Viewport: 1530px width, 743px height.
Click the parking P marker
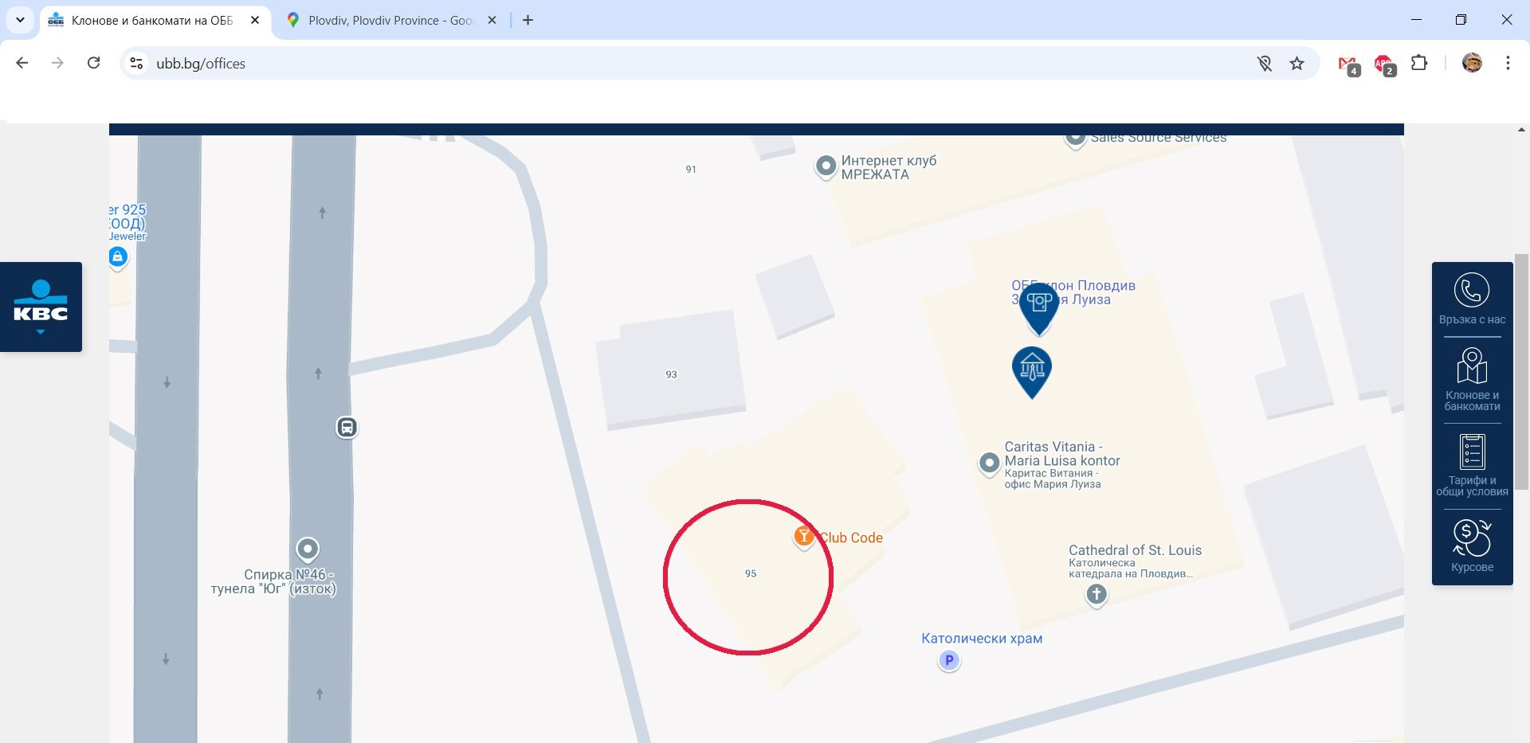[948, 660]
